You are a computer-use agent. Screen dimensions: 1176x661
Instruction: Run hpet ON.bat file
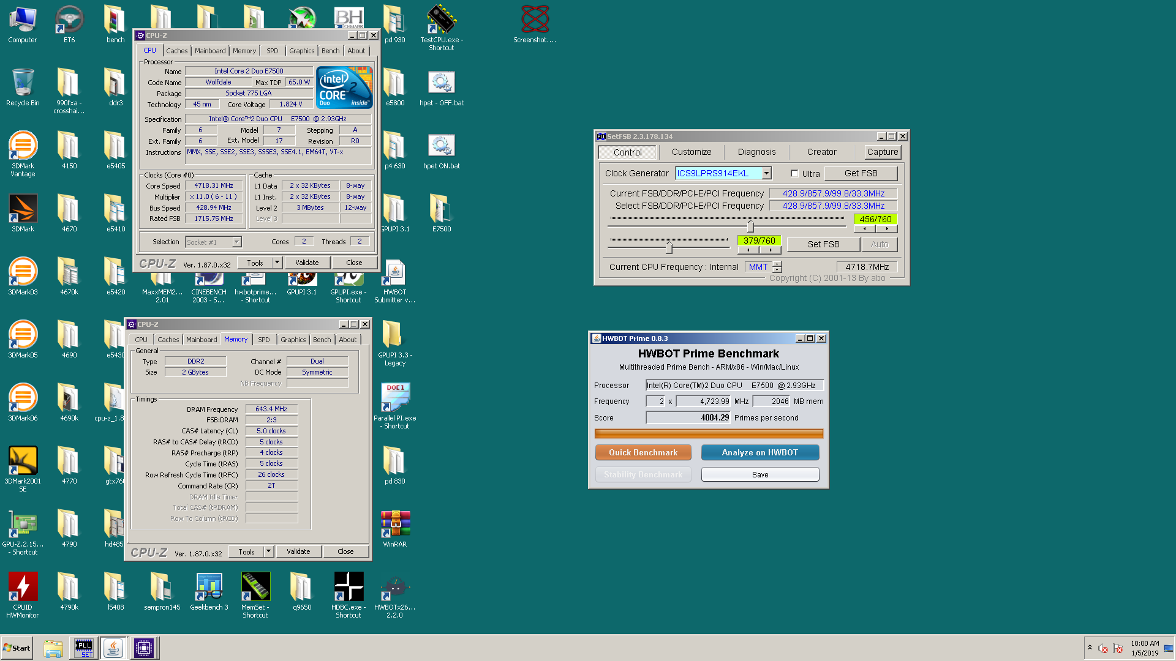click(x=442, y=151)
